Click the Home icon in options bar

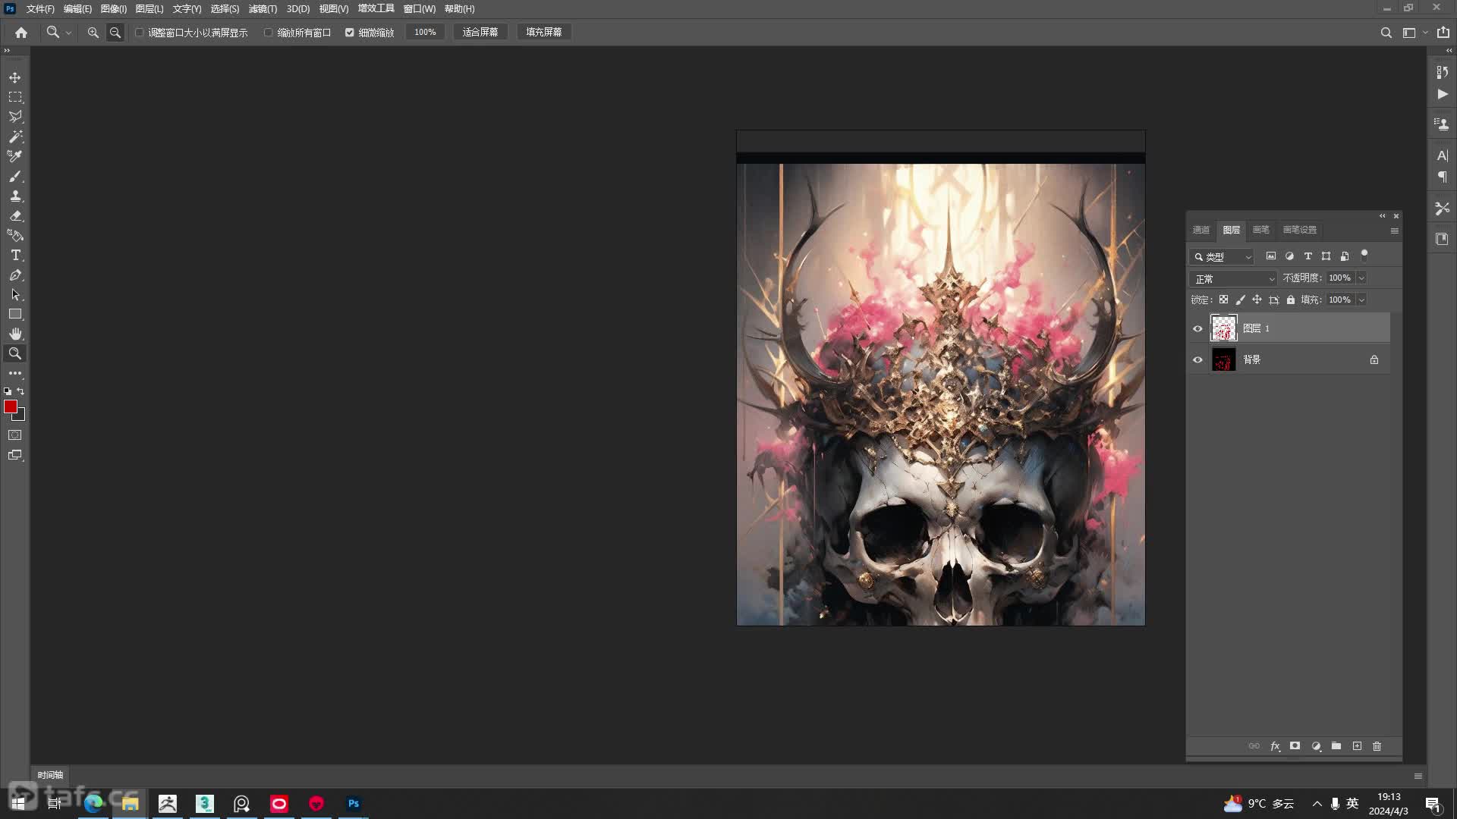[21, 33]
